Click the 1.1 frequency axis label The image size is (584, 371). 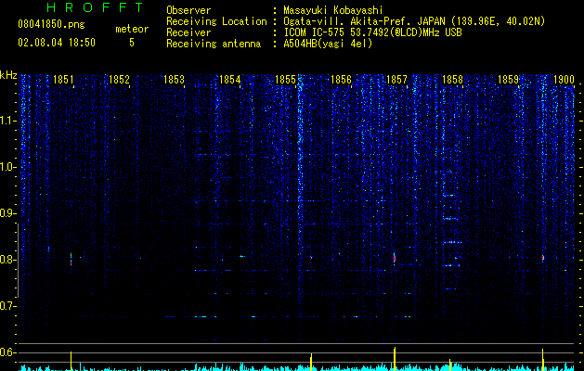click(8, 121)
